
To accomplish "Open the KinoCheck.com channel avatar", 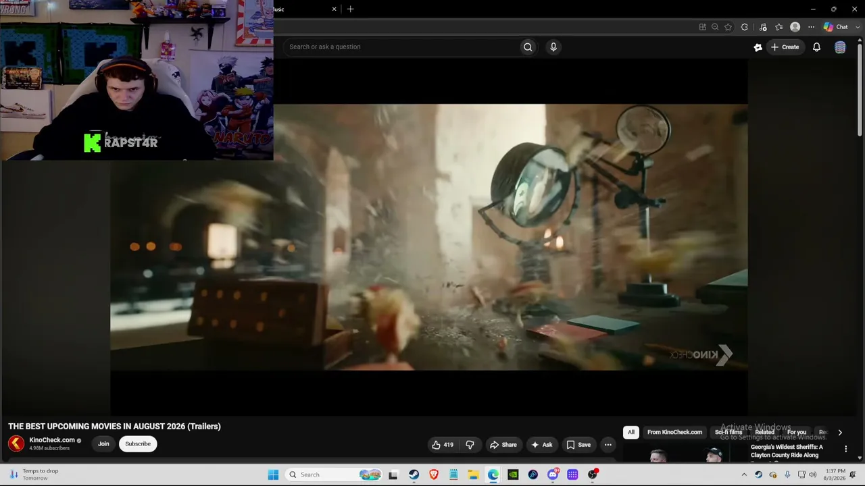I will click(16, 443).
